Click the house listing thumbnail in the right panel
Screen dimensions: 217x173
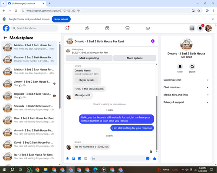point(186,45)
